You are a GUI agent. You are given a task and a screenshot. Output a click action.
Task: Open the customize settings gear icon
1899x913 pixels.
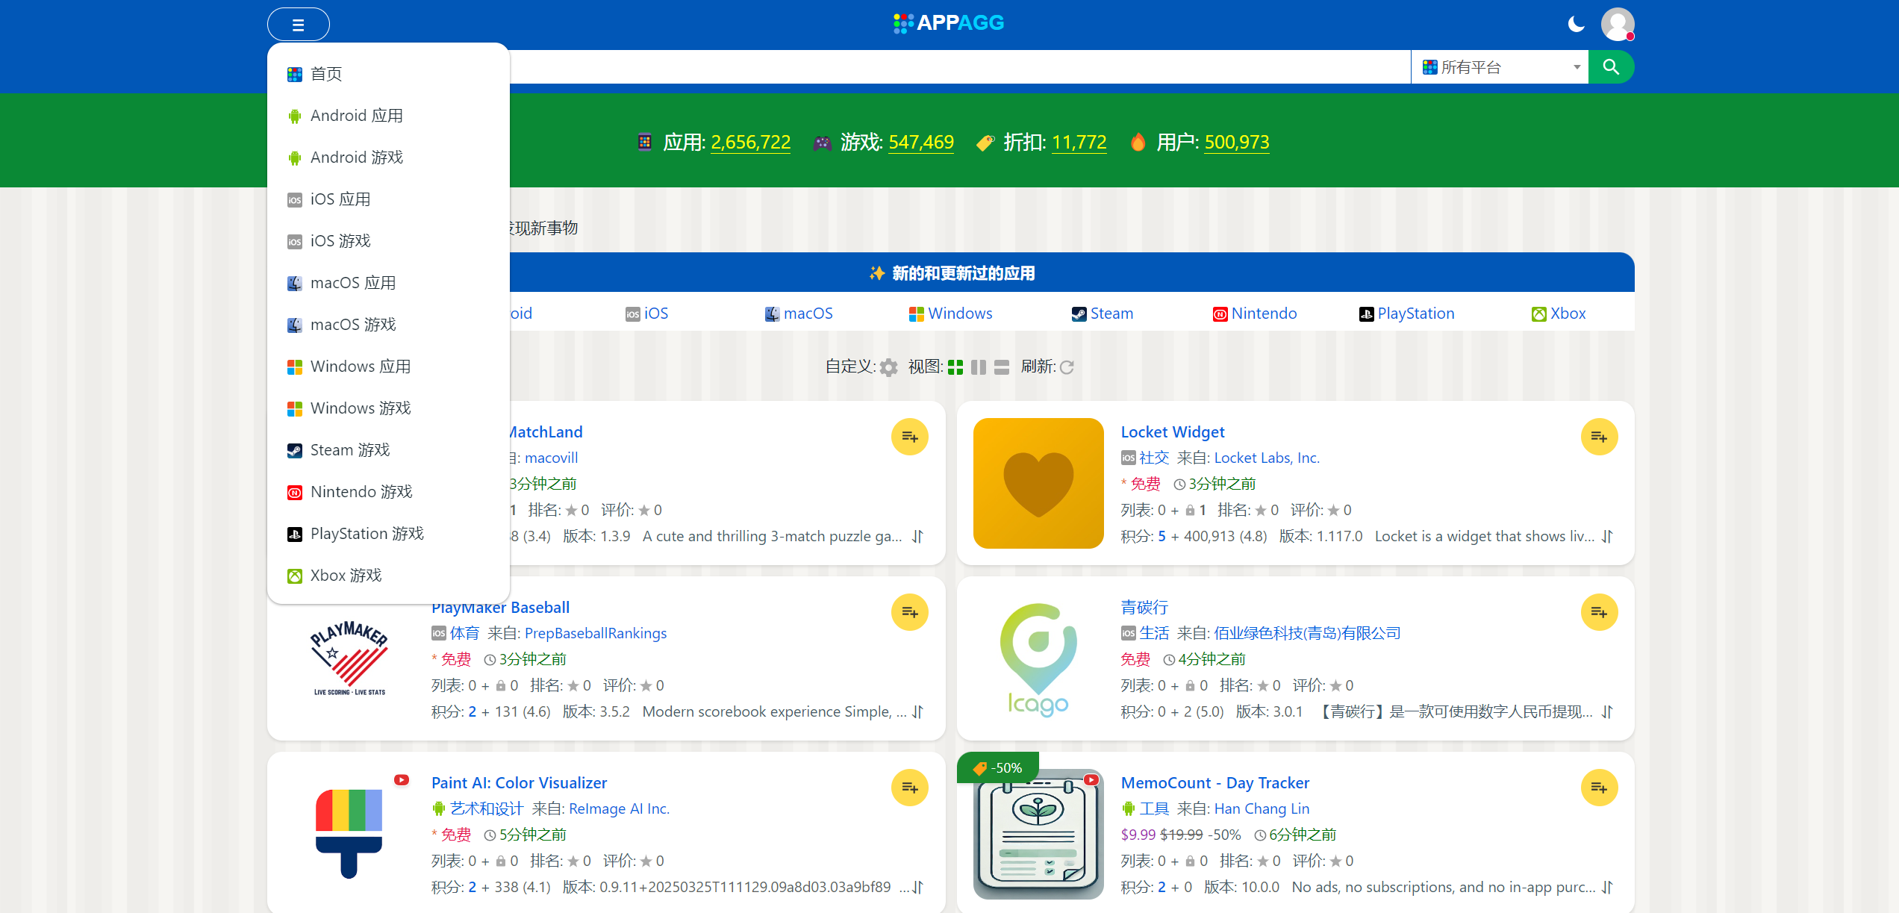click(x=888, y=367)
